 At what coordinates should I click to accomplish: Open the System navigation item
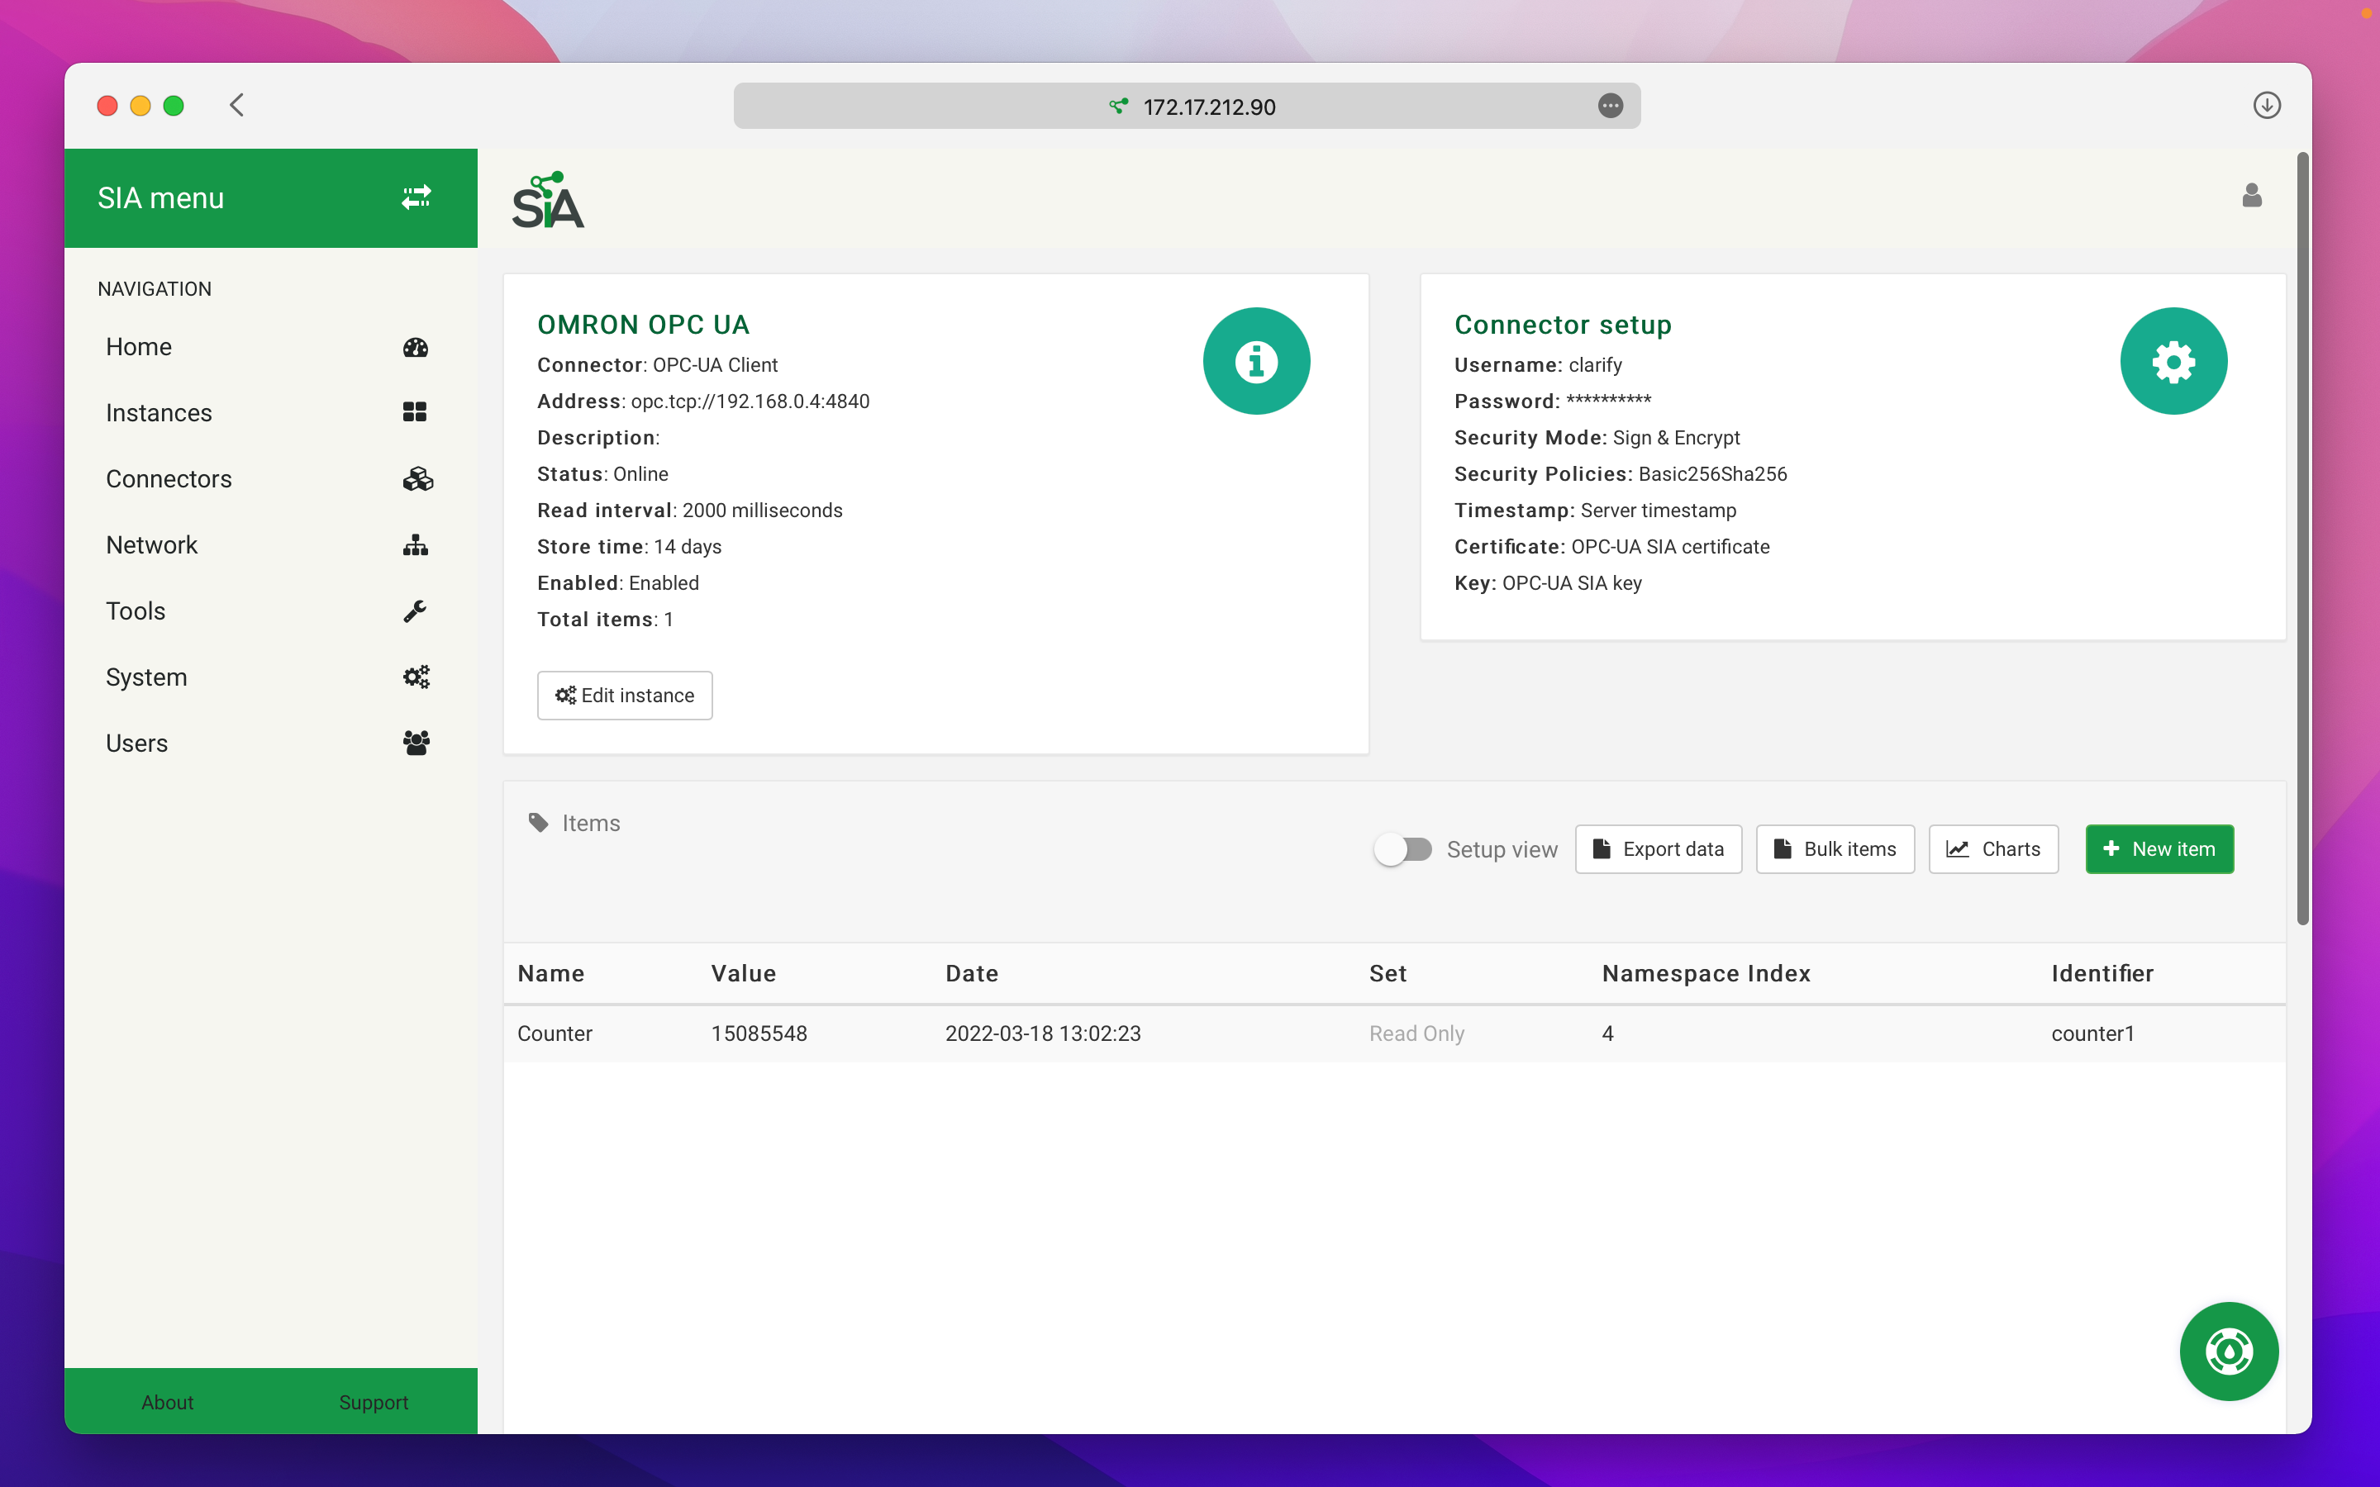[x=146, y=677]
